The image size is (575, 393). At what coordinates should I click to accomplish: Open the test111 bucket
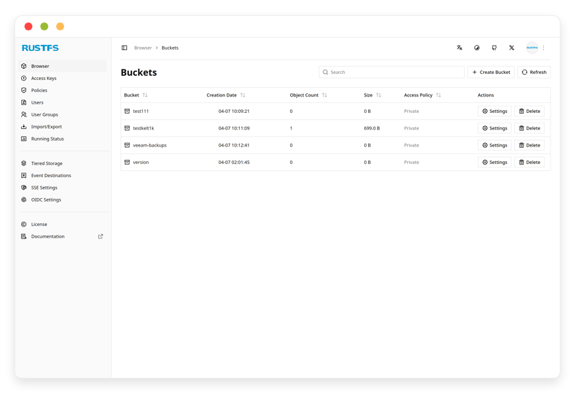pos(141,111)
